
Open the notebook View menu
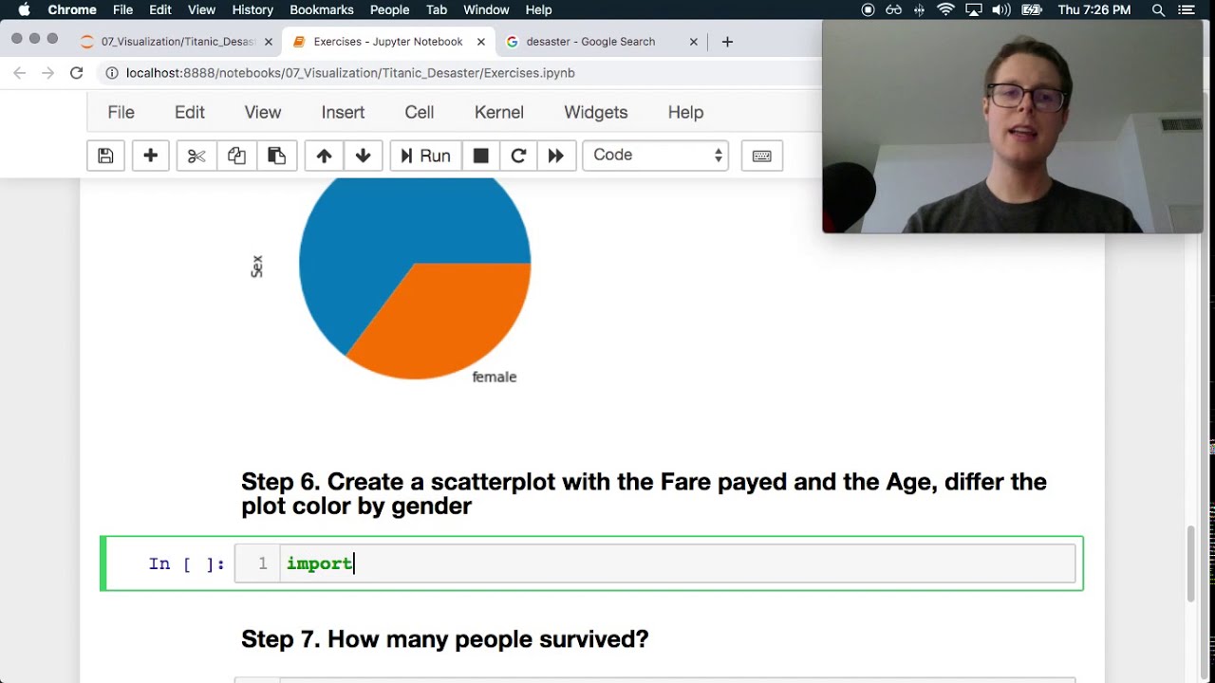pyautogui.click(x=263, y=112)
